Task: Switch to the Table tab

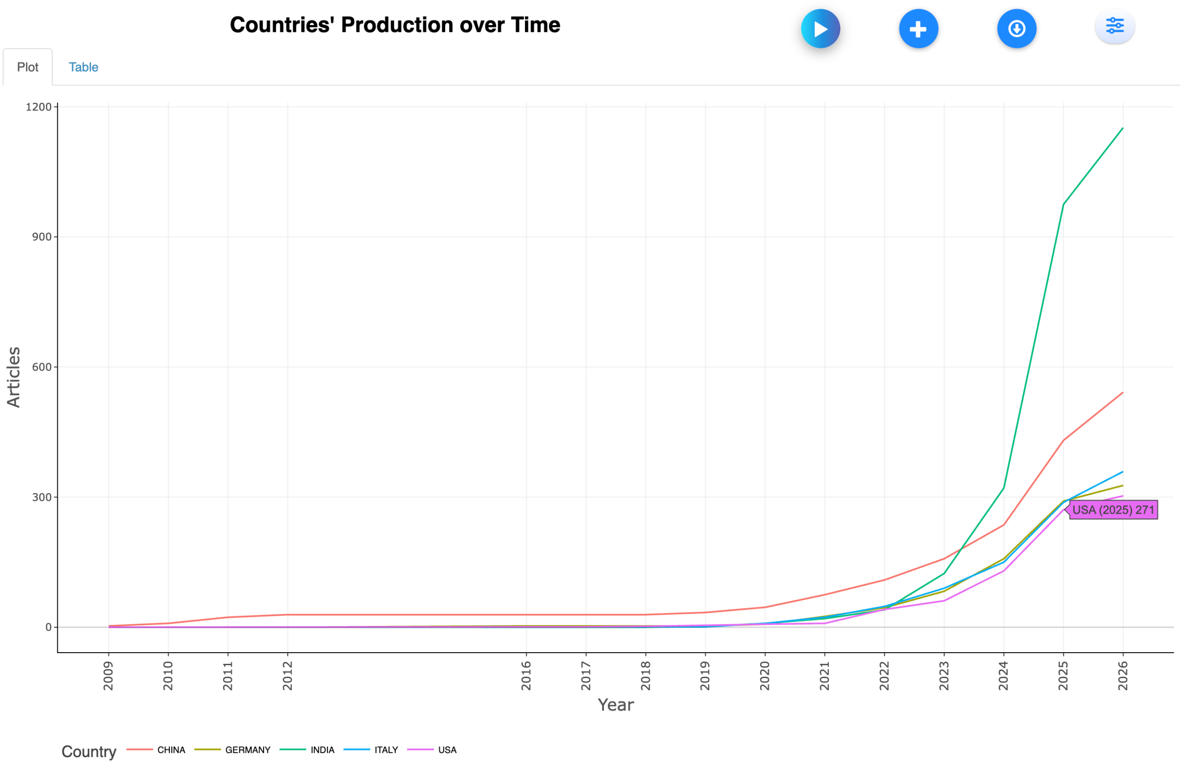Action: point(83,67)
